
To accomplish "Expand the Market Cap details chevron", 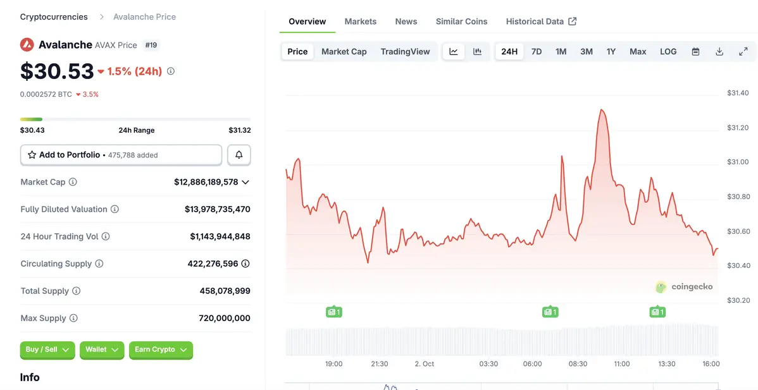I will pyautogui.click(x=247, y=181).
